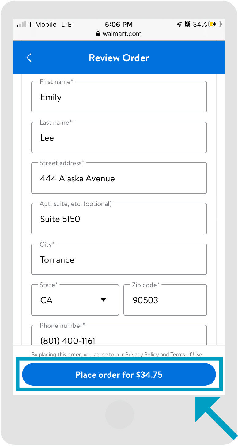Edit the Apt, suite field

tap(119, 218)
